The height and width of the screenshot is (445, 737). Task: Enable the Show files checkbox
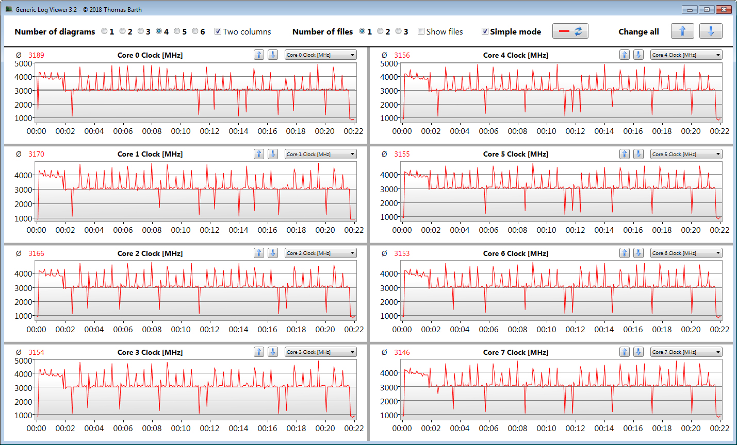[421, 31]
